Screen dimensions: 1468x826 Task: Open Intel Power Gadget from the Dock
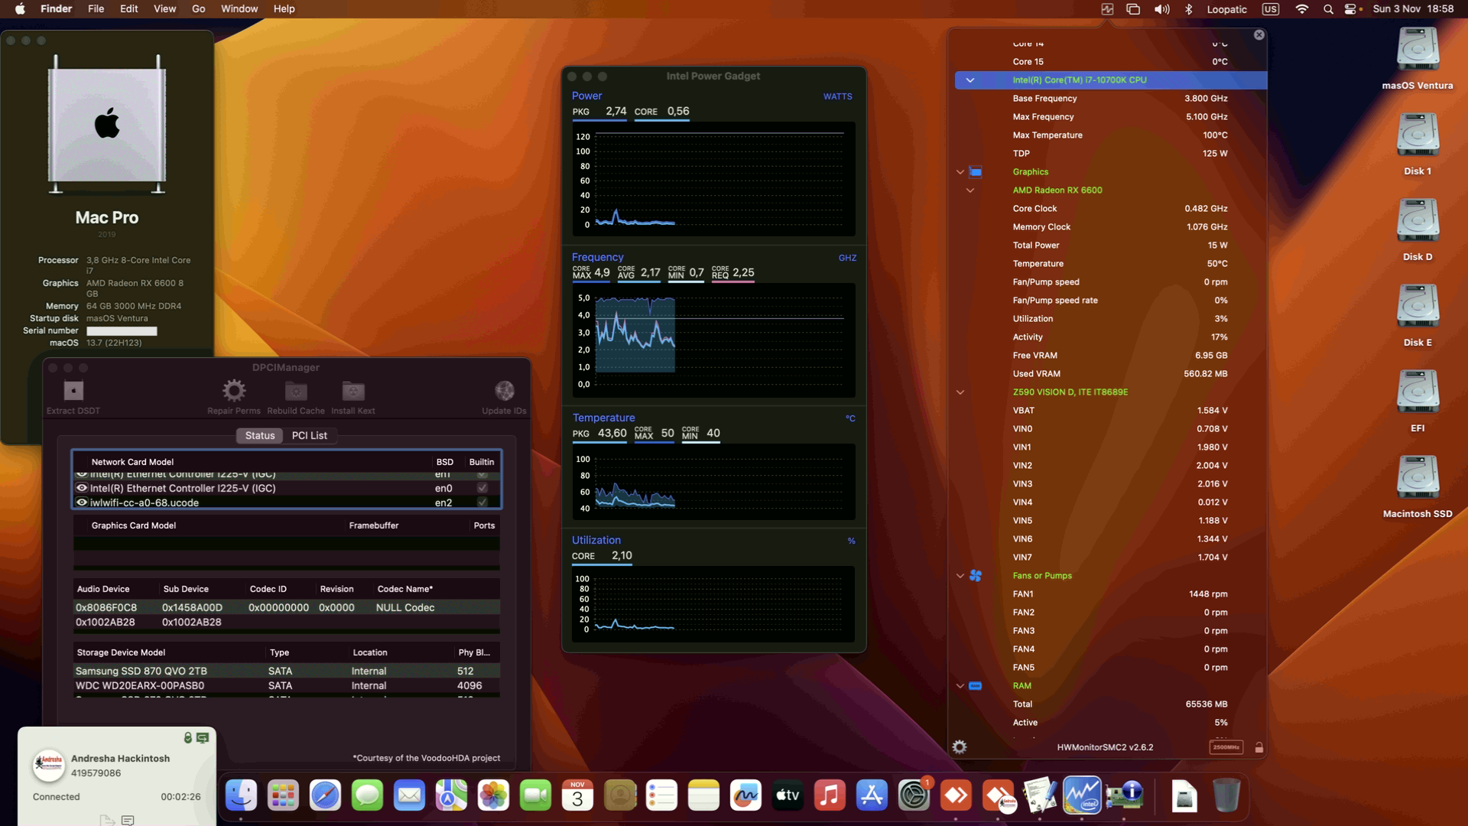tap(1082, 795)
